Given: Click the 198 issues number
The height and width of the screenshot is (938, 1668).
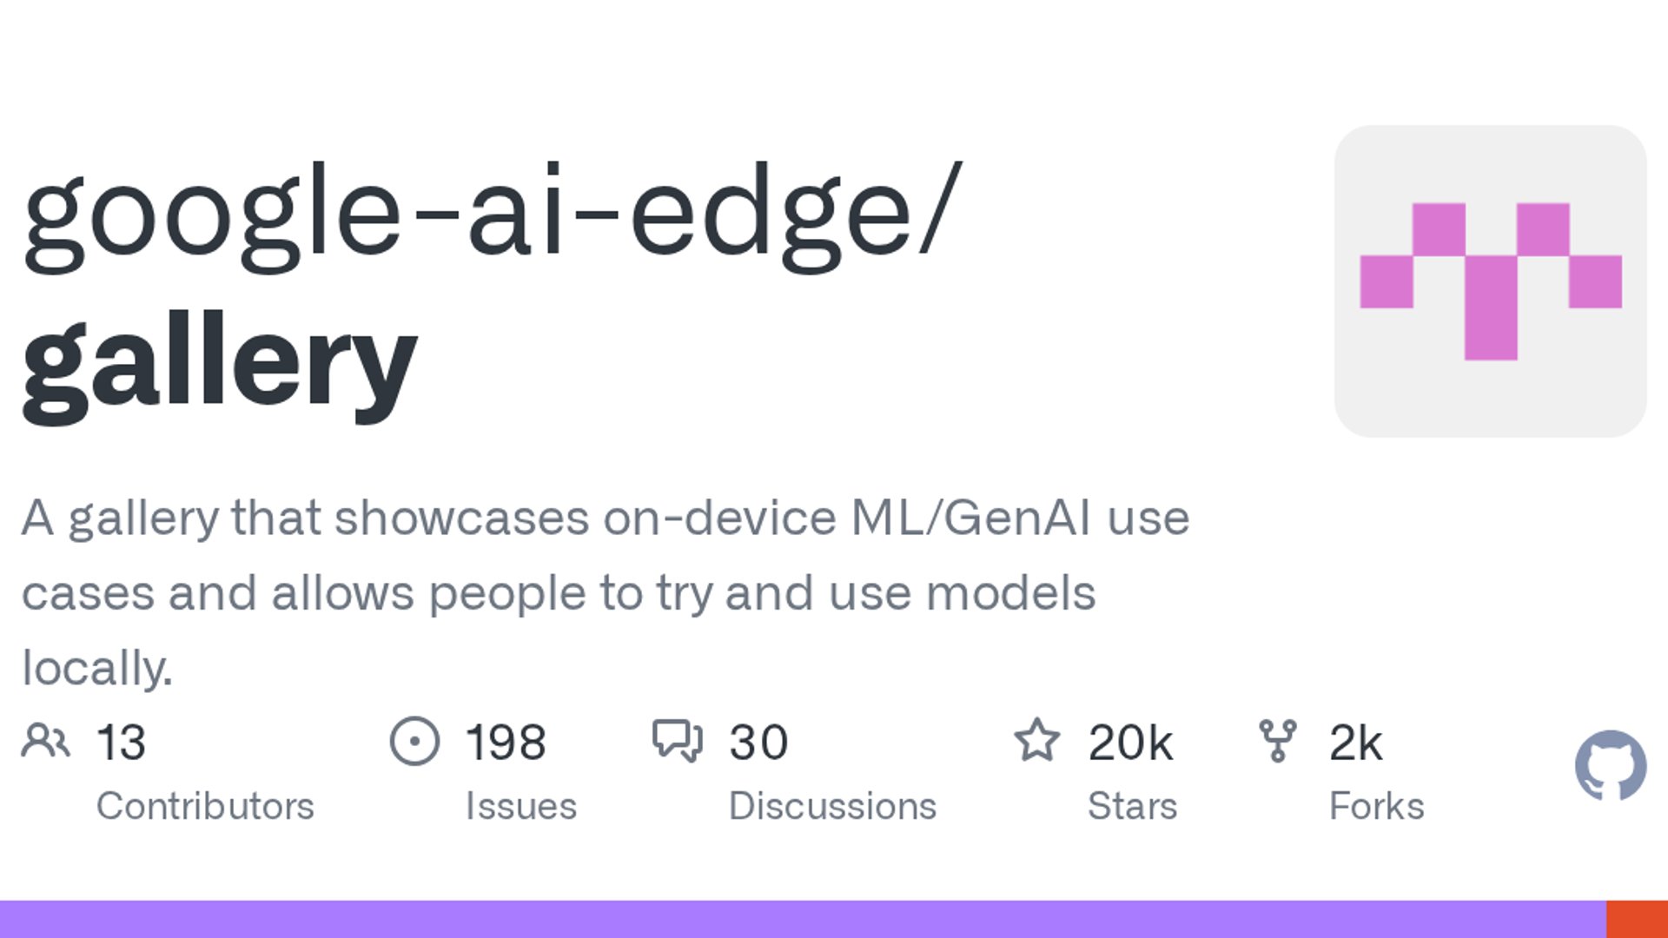Looking at the screenshot, I should (x=506, y=743).
